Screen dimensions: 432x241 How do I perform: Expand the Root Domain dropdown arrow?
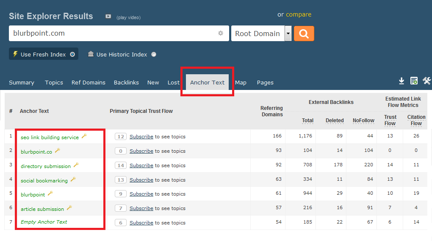[x=288, y=34]
